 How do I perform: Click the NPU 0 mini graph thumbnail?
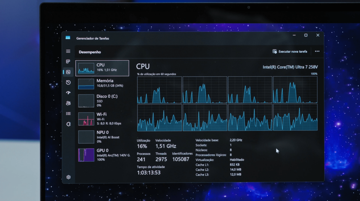tap(86, 137)
